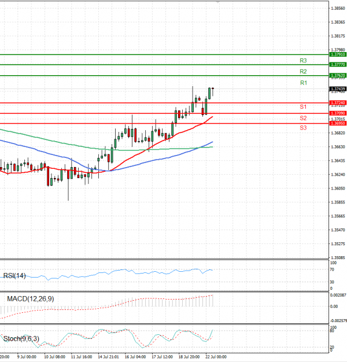Screen dimensions: 347x362
Task: Click the 1.38560 price axis value
Action: click(338, 8)
